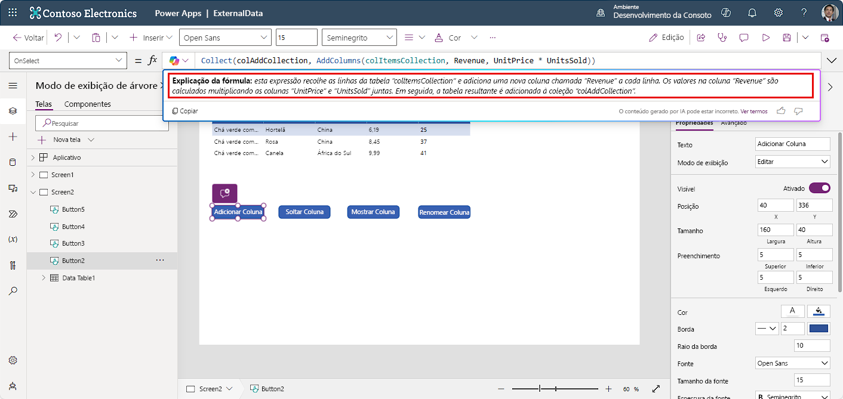Click the blue border color swatch
The width and height of the screenshot is (843, 399).
click(x=818, y=329)
